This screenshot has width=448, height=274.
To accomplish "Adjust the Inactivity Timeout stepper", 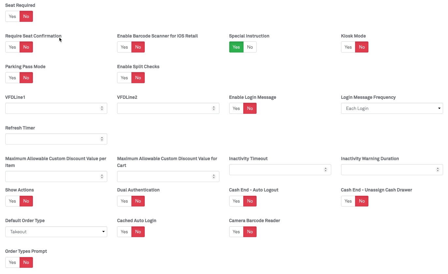I will pyautogui.click(x=325, y=170).
